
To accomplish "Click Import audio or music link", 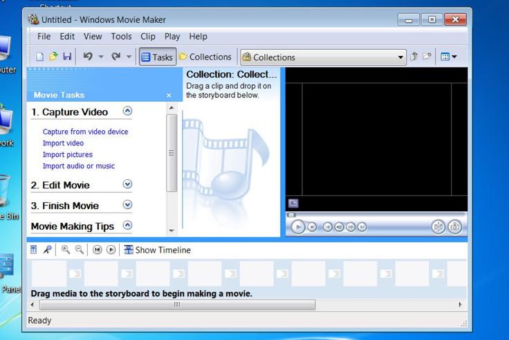I will (79, 165).
